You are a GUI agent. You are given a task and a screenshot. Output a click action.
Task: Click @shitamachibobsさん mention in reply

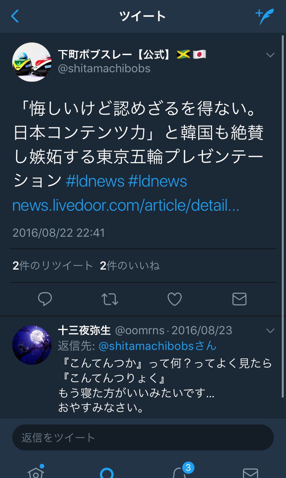coord(157,346)
